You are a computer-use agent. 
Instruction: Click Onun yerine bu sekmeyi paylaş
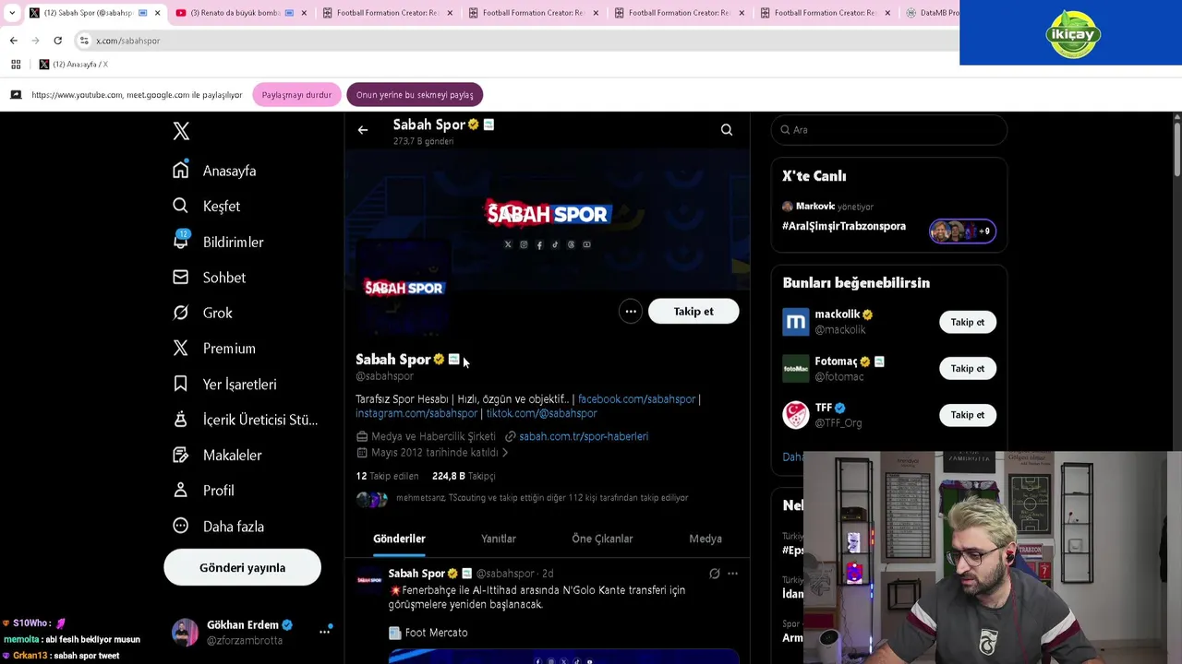point(415,95)
